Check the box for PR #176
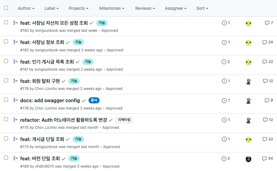The width and height of the screenshot is (277, 171). [6, 100]
